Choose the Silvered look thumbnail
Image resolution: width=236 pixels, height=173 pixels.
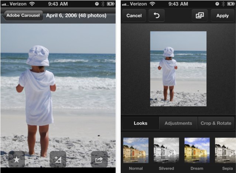tap(166, 150)
